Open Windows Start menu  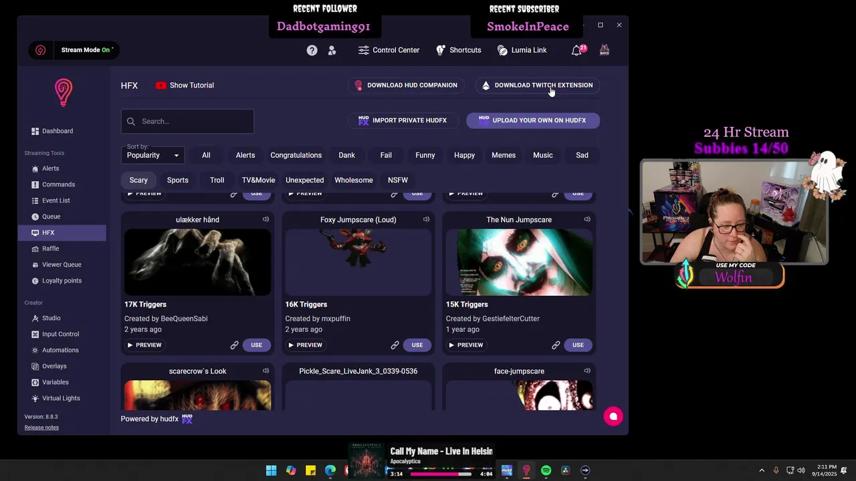point(271,470)
